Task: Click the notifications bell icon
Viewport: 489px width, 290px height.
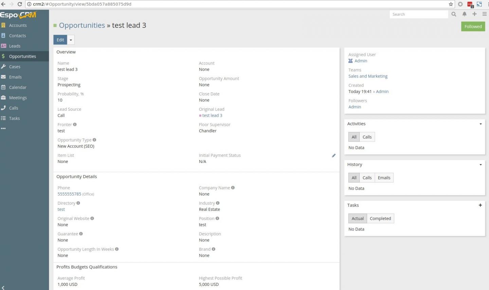Action: [464, 14]
